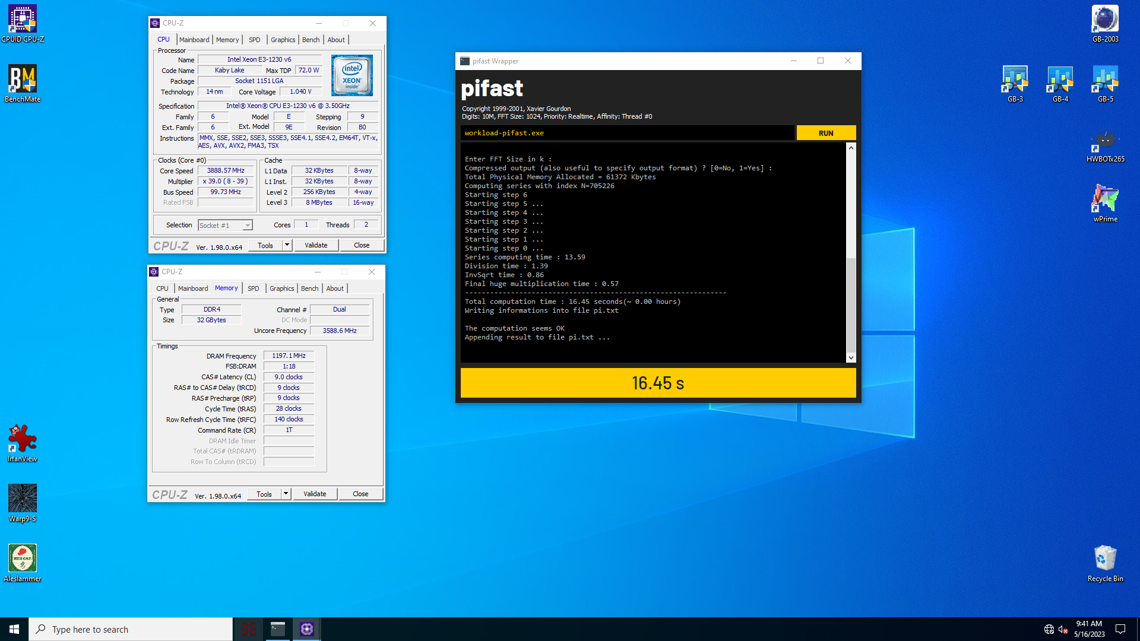The height and width of the screenshot is (641, 1140).
Task: Open the network status tray icon
Action: tap(1049, 629)
